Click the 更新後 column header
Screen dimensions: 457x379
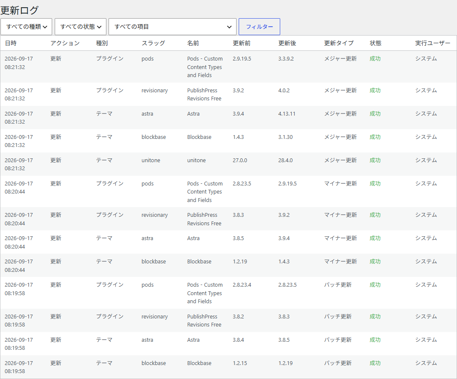tap(287, 43)
